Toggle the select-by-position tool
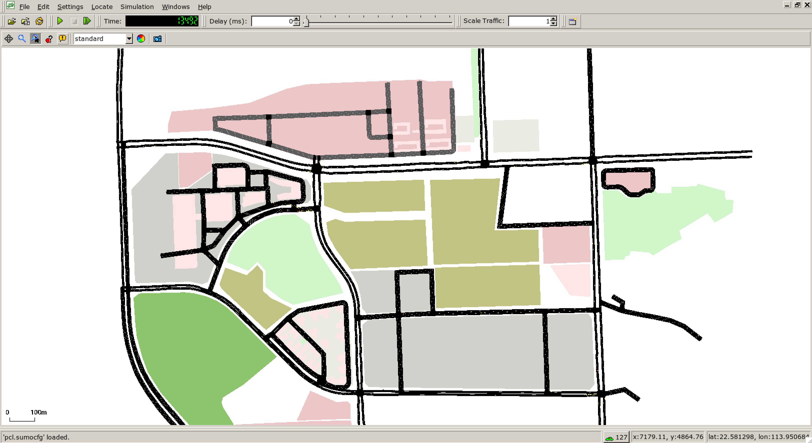Image resolution: width=812 pixels, height=443 pixels. coord(35,39)
